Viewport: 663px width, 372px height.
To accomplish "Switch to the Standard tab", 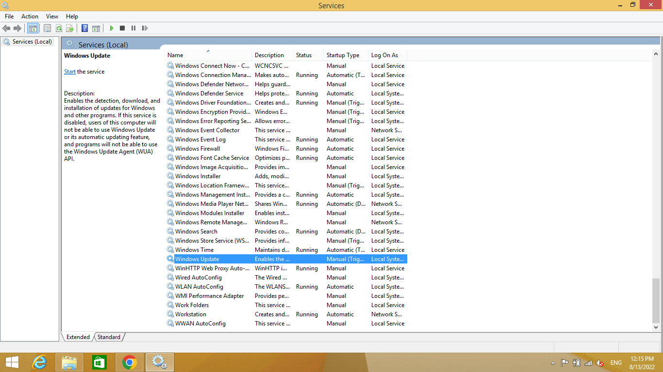I will tap(109, 337).
